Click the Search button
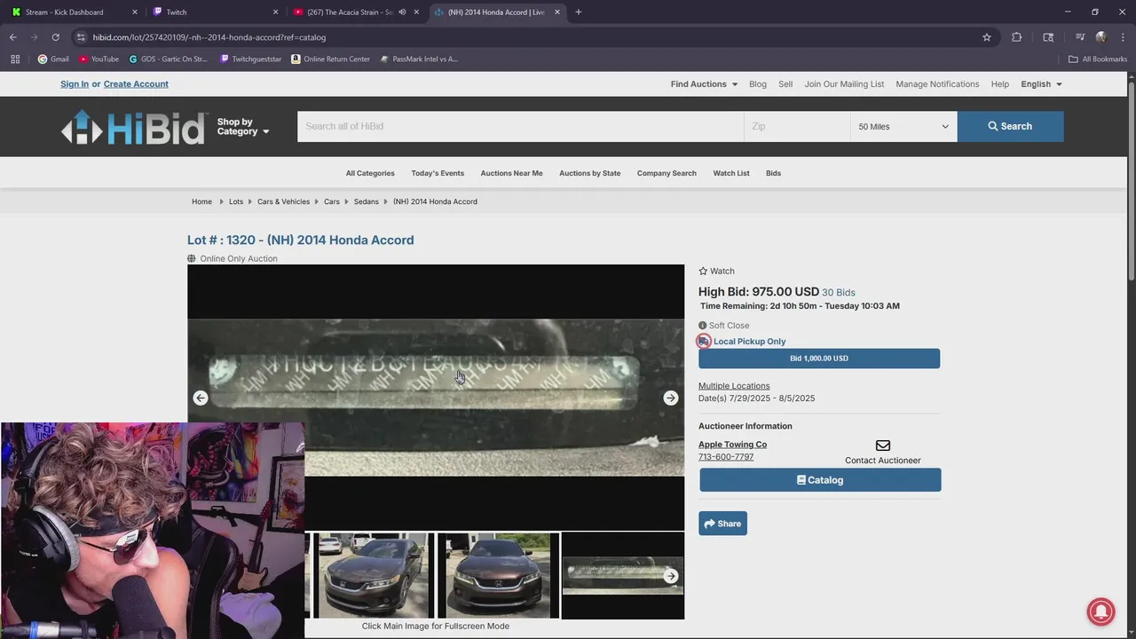 click(x=1010, y=127)
